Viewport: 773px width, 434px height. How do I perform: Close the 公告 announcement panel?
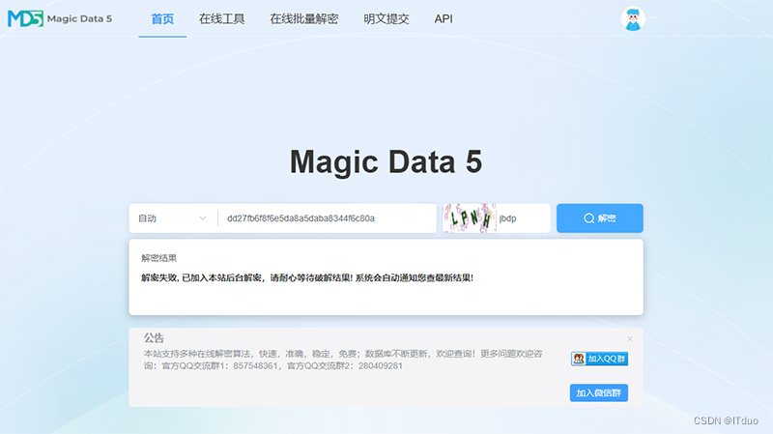click(630, 339)
